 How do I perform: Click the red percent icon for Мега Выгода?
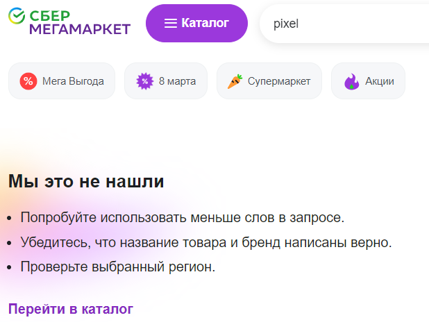point(28,81)
